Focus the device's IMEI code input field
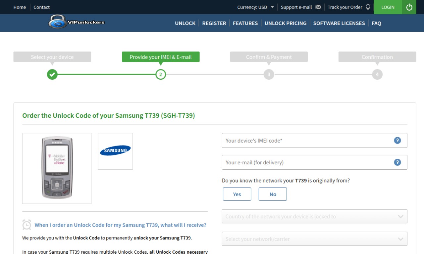The image size is (424, 254). [315, 140]
